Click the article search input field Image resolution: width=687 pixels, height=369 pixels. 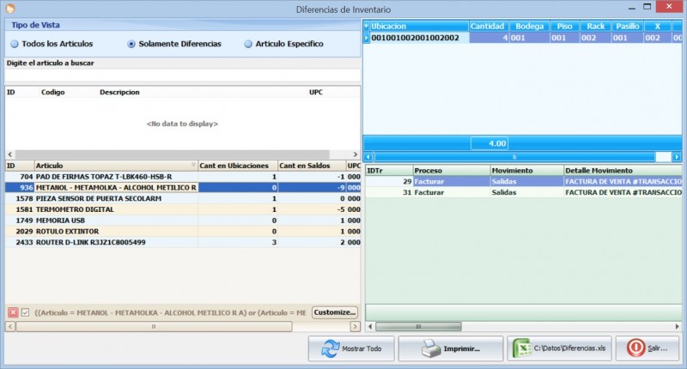coord(182,76)
